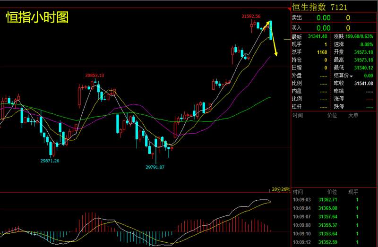Screen dimensions: 378x247
Task: Click the 最低 value 31340.12
Action: point(363,68)
